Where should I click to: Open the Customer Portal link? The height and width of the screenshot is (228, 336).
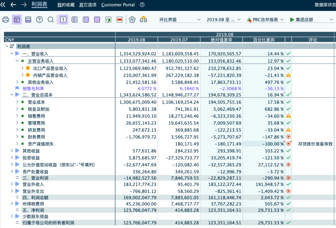tap(118, 5)
